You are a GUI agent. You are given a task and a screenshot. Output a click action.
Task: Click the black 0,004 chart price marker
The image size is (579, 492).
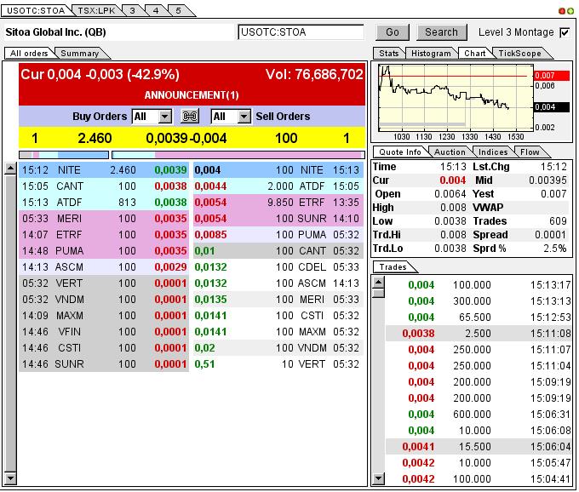coord(552,107)
